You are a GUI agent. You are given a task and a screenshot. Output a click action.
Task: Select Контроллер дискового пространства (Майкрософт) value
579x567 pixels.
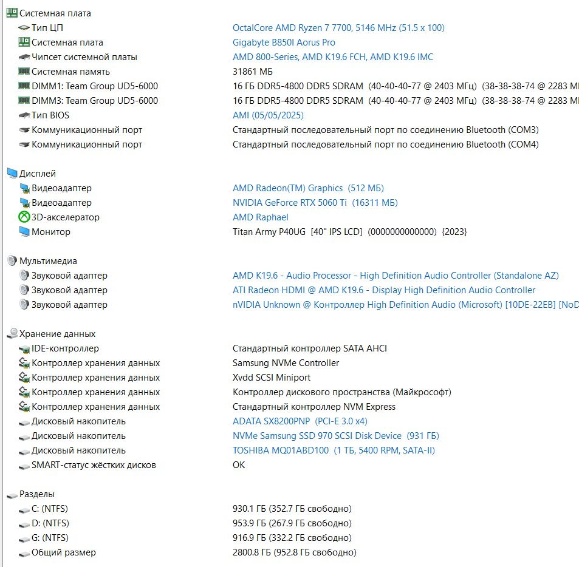pyautogui.click(x=341, y=392)
